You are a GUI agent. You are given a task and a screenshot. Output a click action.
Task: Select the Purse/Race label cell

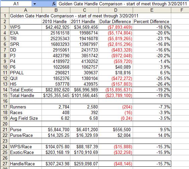(x=25, y=135)
